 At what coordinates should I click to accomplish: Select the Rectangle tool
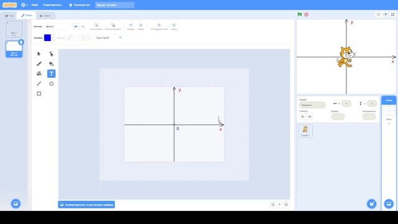coord(39,93)
